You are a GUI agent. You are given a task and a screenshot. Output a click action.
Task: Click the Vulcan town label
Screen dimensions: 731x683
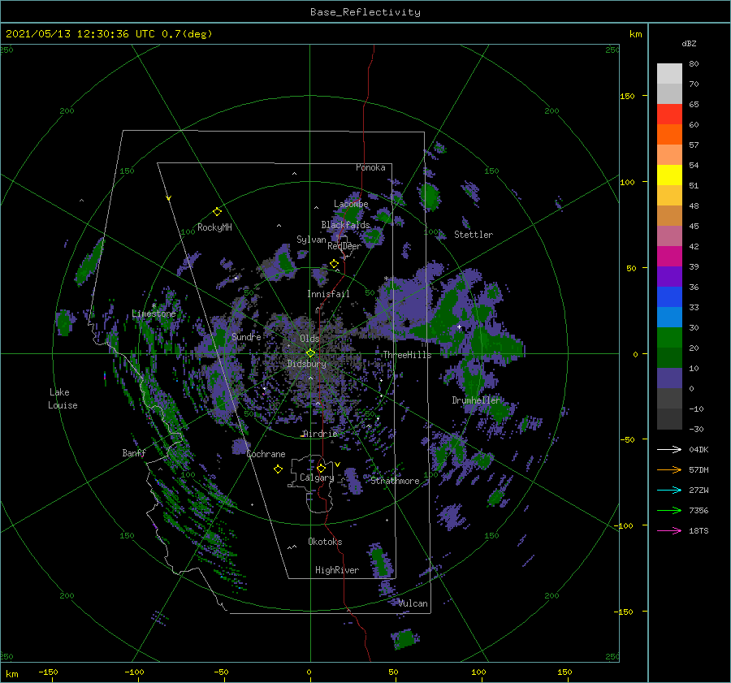click(413, 603)
